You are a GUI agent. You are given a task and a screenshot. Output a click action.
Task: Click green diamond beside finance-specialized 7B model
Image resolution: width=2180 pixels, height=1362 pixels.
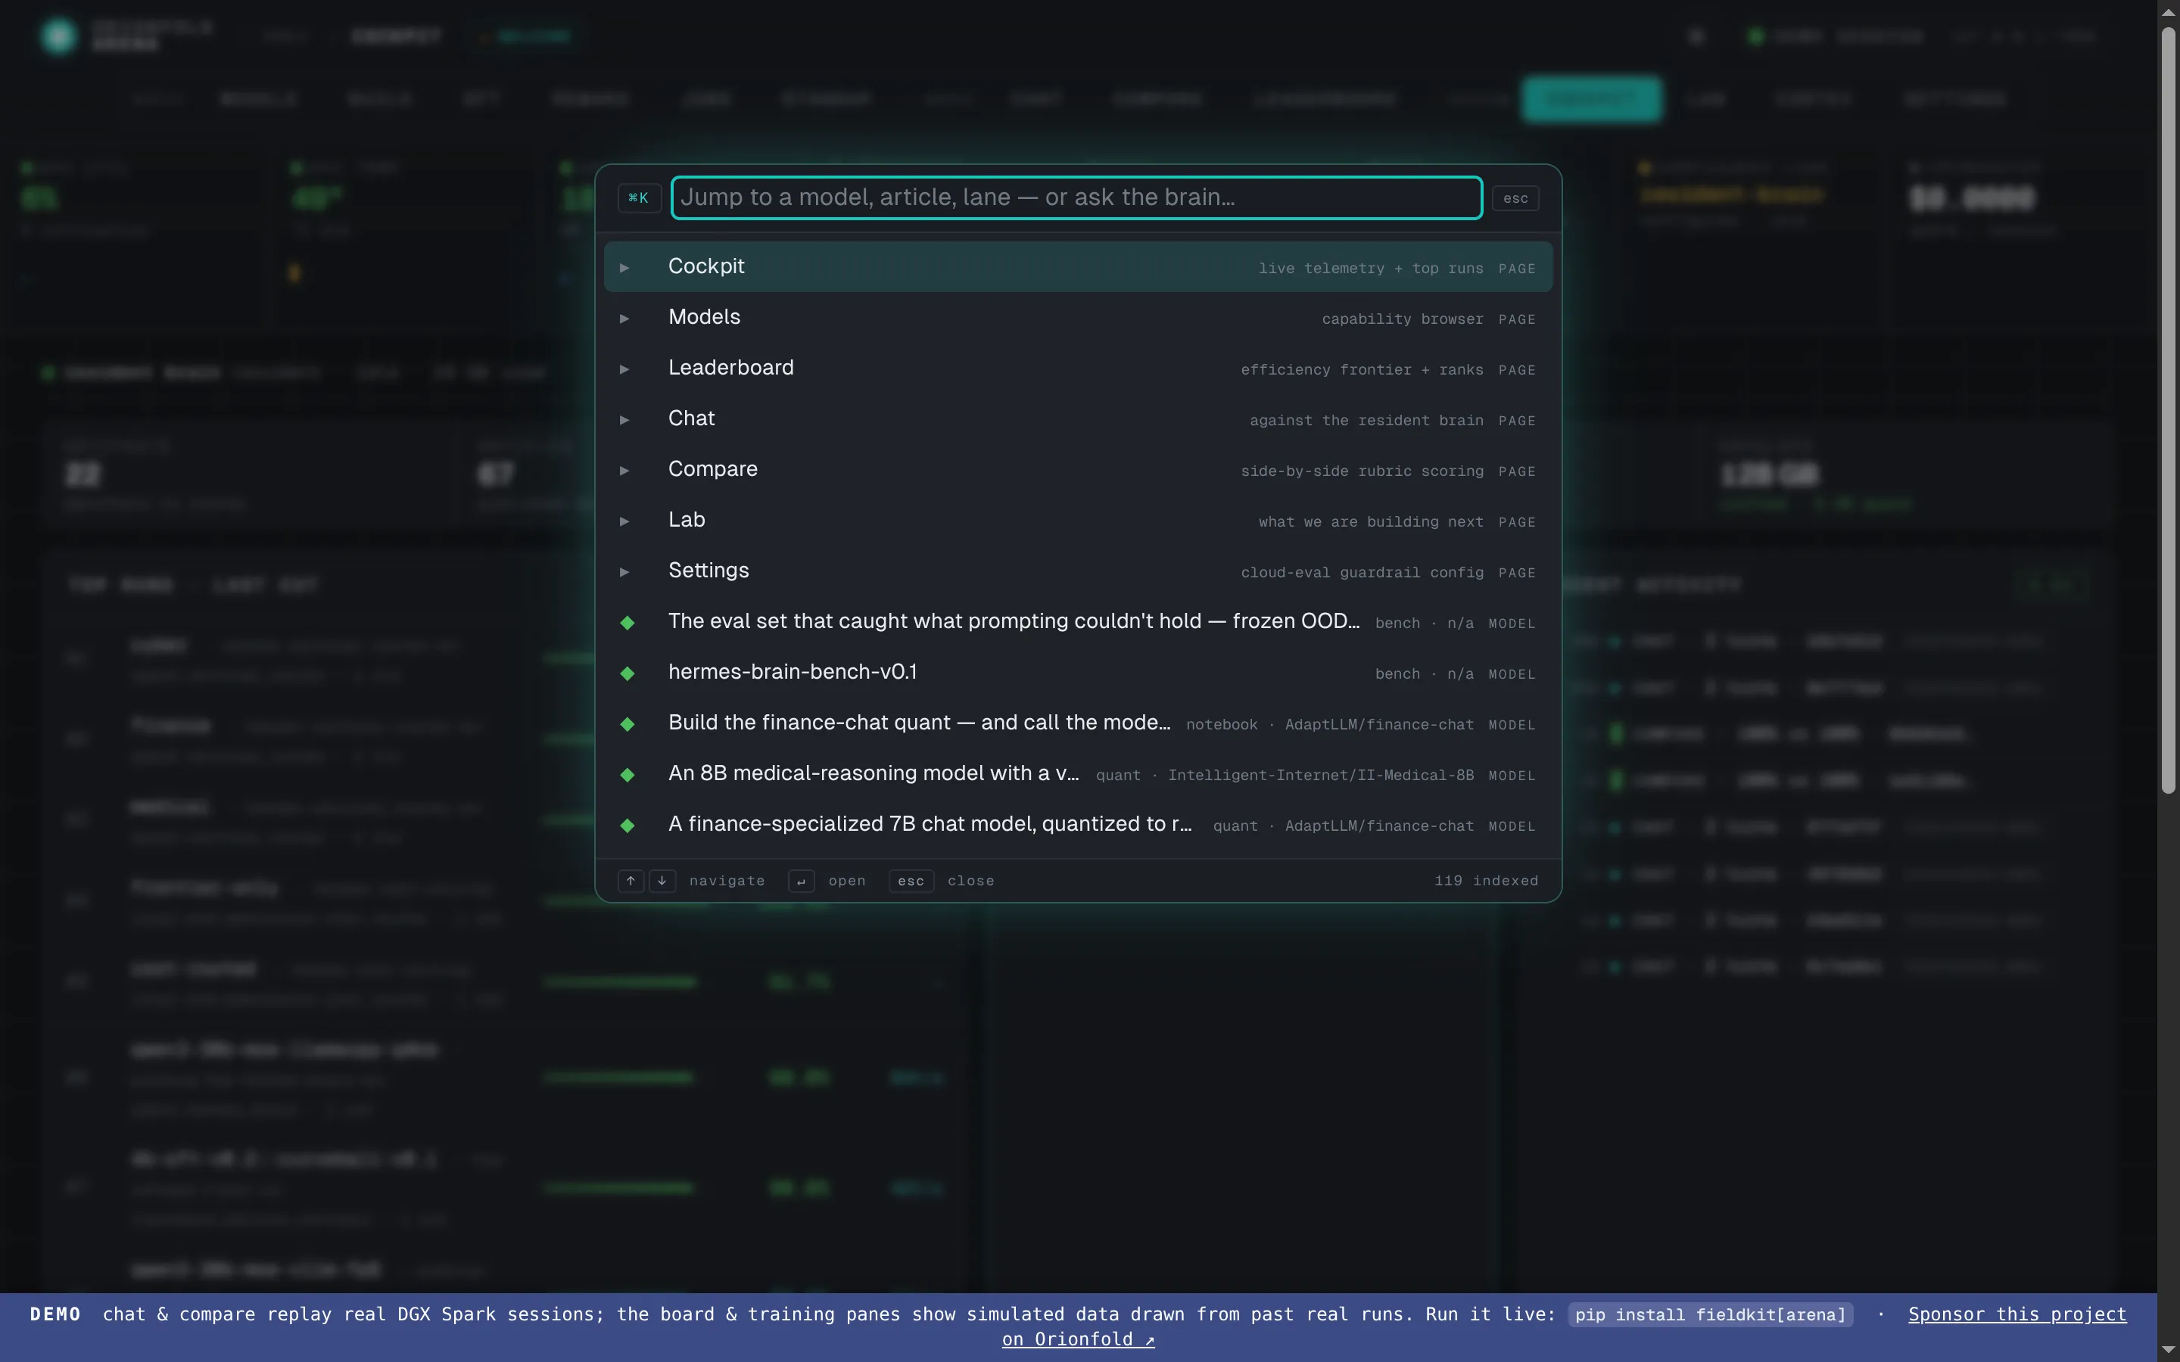(x=628, y=826)
